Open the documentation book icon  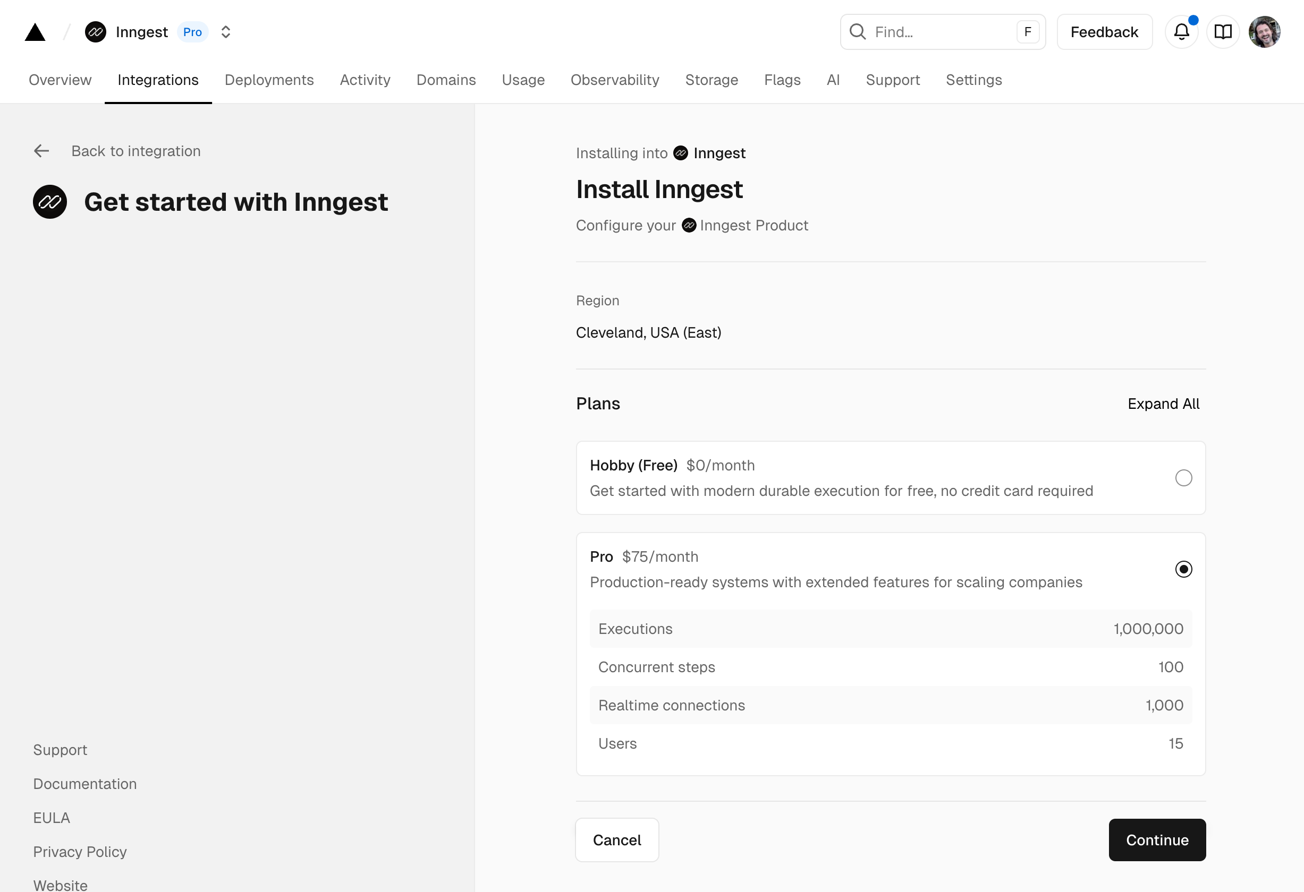click(1223, 32)
